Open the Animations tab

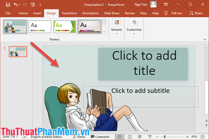pyautogui.click(x=90, y=13)
